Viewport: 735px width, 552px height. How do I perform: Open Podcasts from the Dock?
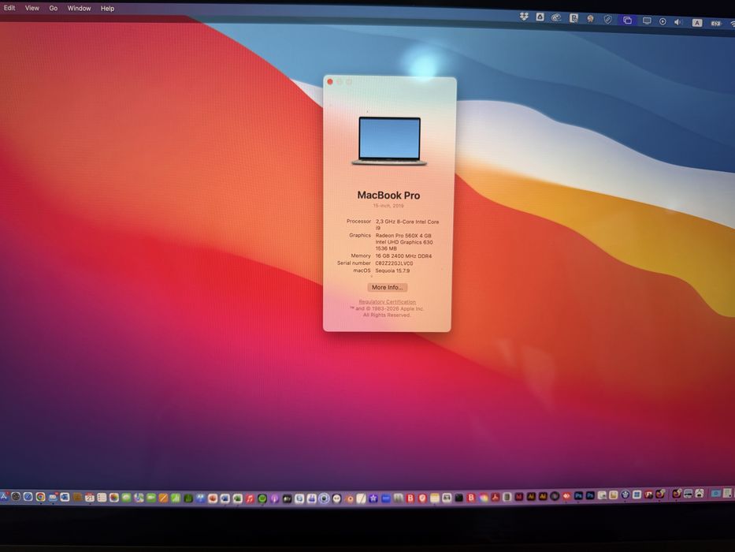click(x=274, y=498)
